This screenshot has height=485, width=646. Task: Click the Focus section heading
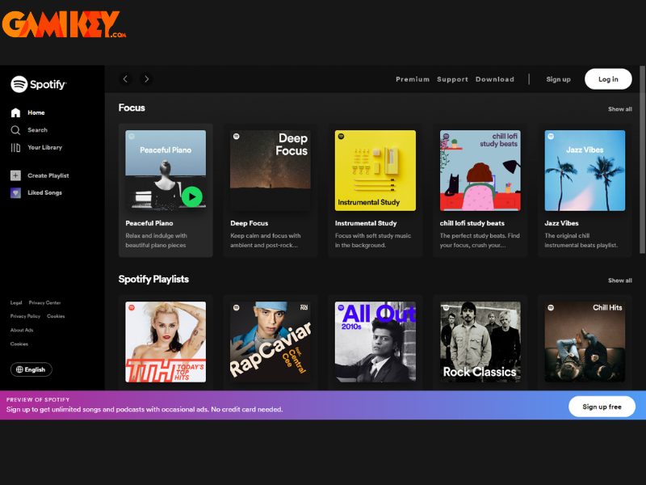[132, 108]
